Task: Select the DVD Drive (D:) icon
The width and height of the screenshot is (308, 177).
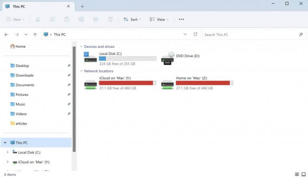Action: [x=168, y=58]
